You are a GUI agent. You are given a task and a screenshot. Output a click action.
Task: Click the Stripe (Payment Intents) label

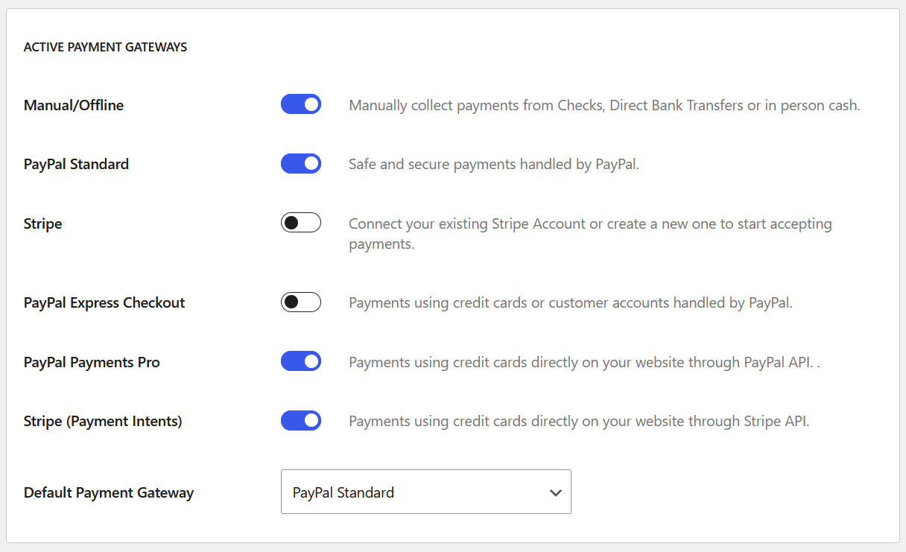click(x=103, y=421)
